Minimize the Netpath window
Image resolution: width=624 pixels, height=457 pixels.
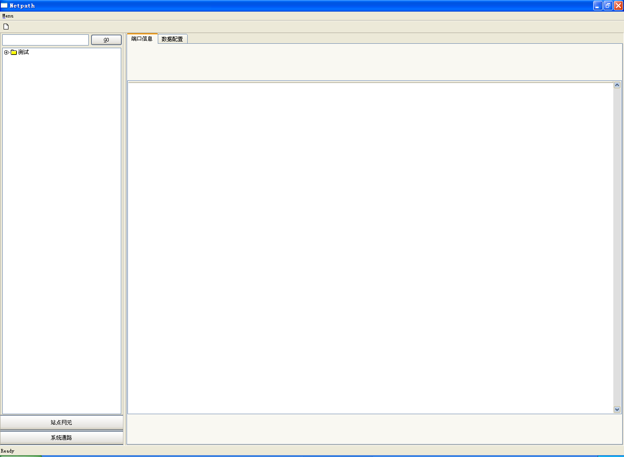point(598,5)
